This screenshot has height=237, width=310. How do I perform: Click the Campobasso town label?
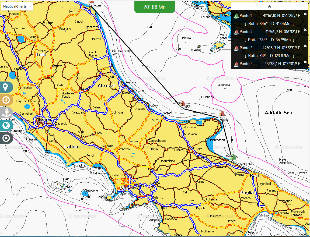158,141
